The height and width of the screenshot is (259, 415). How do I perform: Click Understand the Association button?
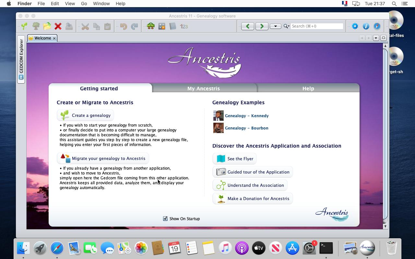250,185
